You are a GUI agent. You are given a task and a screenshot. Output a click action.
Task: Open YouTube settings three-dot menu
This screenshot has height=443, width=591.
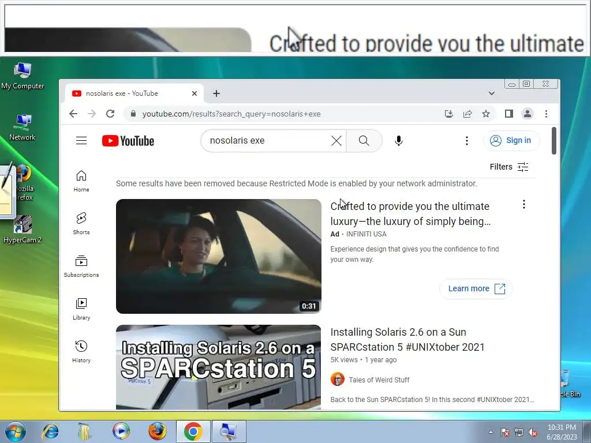click(x=466, y=141)
